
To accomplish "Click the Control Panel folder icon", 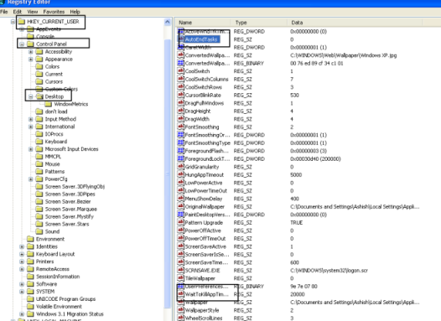I will tap(30, 44).
